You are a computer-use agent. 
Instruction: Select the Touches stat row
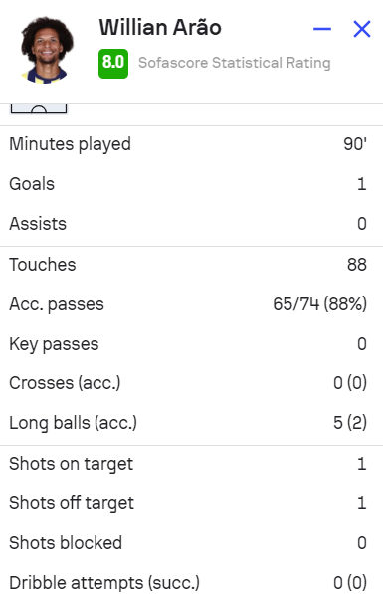tap(191, 265)
